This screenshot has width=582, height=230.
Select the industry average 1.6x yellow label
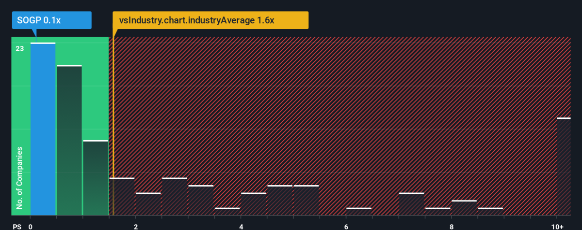tap(210, 21)
